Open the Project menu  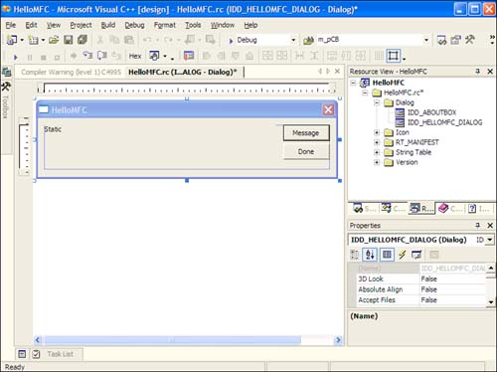point(81,25)
